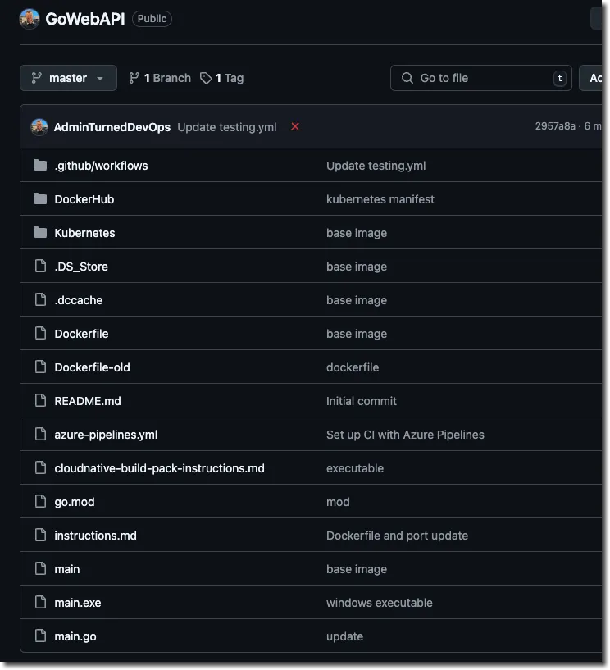The image size is (610, 670).
Task: Open the latest commit message Update testing.yml
Action: (227, 127)
